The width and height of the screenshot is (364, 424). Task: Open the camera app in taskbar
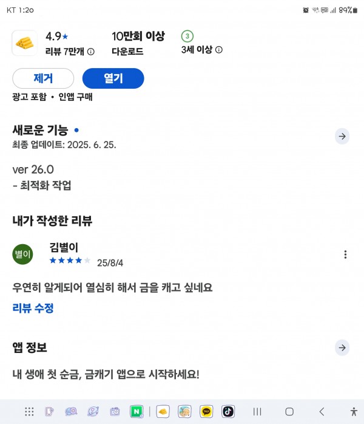(115, 412)
